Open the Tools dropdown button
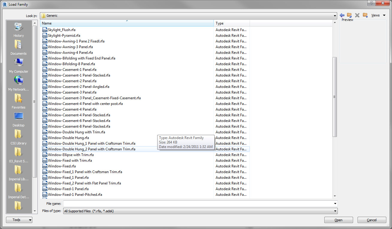The image size is (392, 229). point(19,220)
